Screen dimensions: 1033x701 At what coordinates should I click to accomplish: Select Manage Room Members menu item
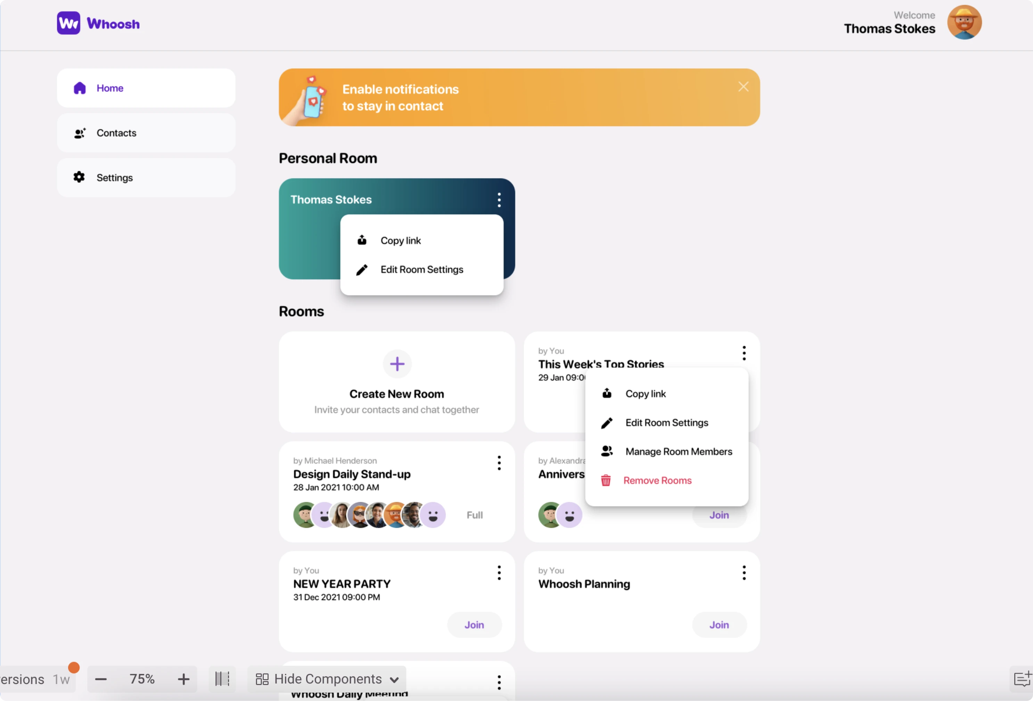click(678, 452)
